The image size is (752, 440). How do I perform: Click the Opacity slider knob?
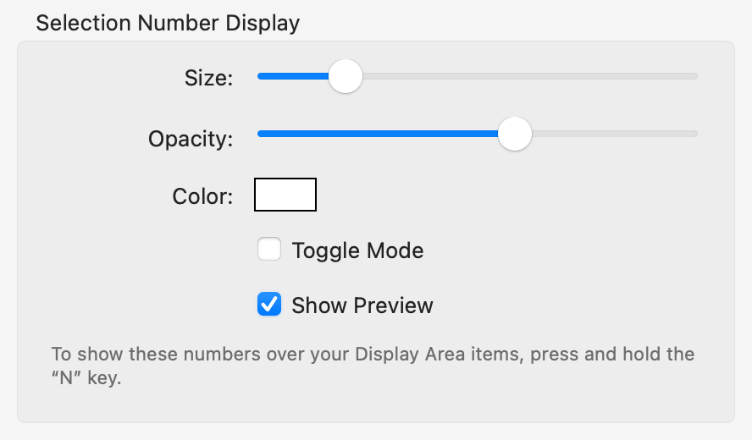(514, 134)
